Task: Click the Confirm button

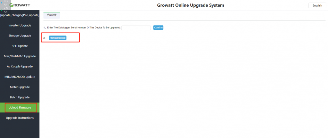Action: tap(158, 27)
